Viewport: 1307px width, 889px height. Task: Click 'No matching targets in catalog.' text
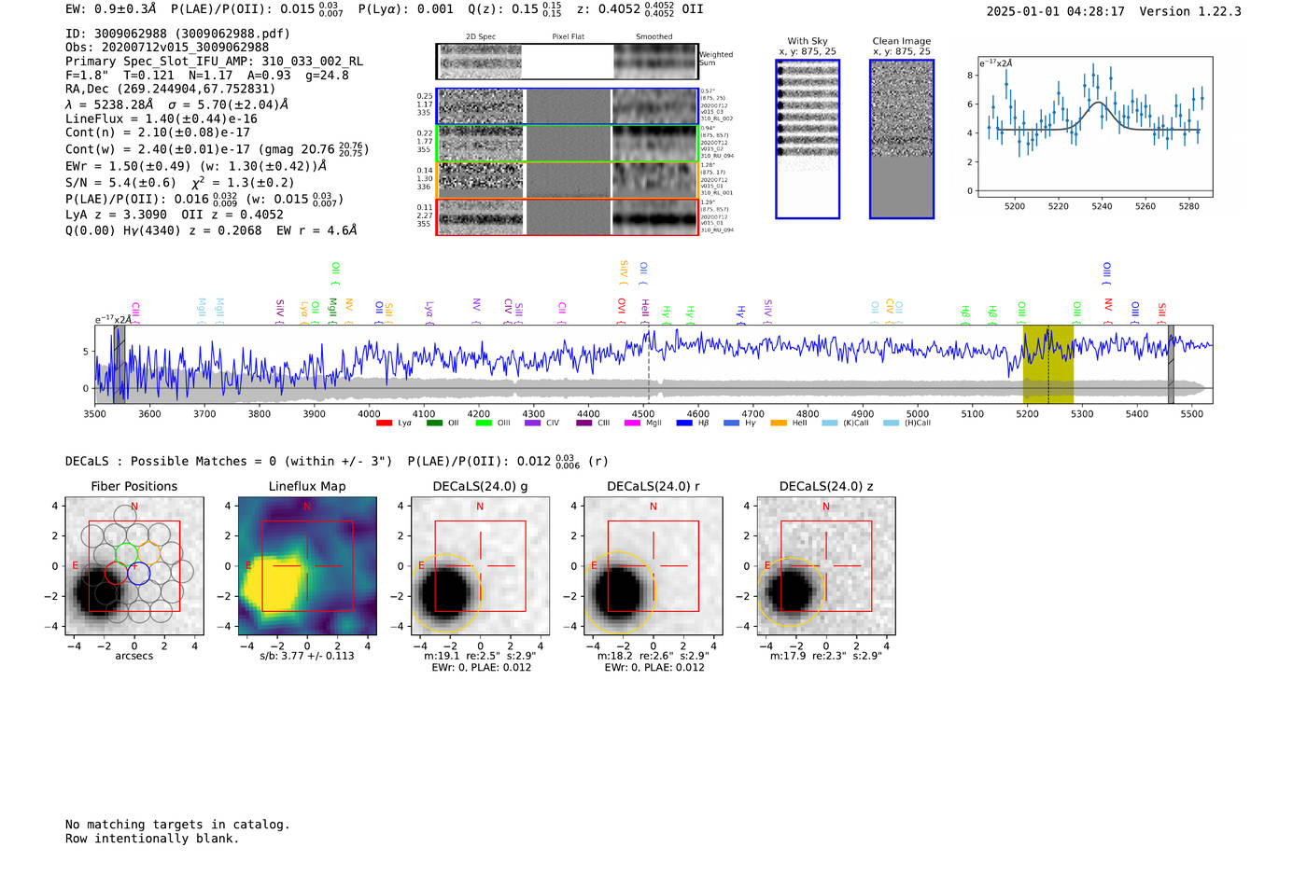coord(177,825)
